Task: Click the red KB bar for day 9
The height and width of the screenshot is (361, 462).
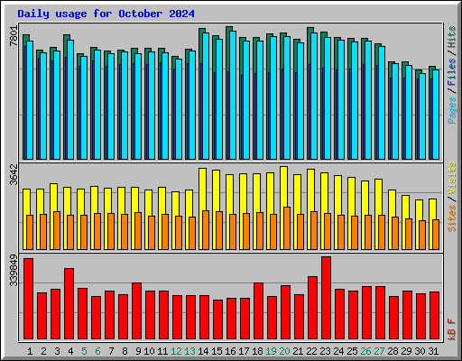Action: [136, 310]
